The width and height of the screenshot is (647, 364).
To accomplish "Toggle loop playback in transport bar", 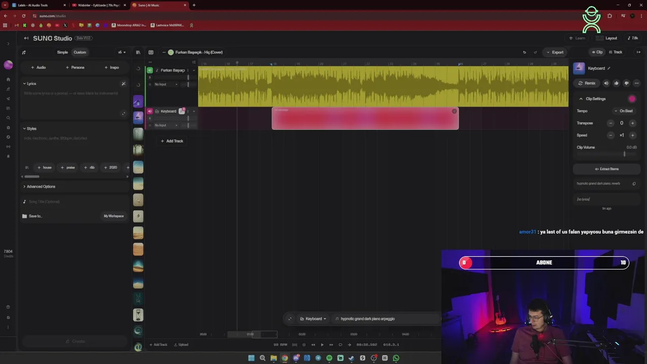I will pyautogui.click(x=340, y=345).
